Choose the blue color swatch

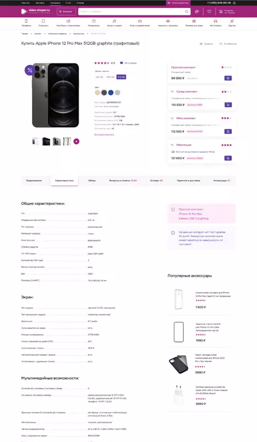click(111, 92)
